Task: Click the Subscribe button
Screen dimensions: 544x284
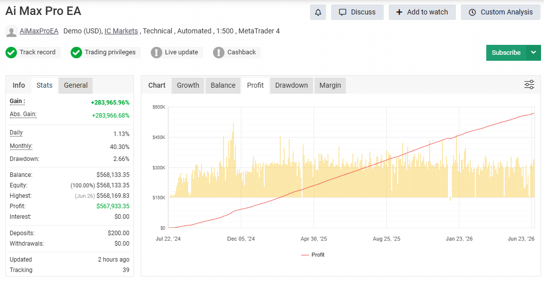Action: (x=506, y=52)
